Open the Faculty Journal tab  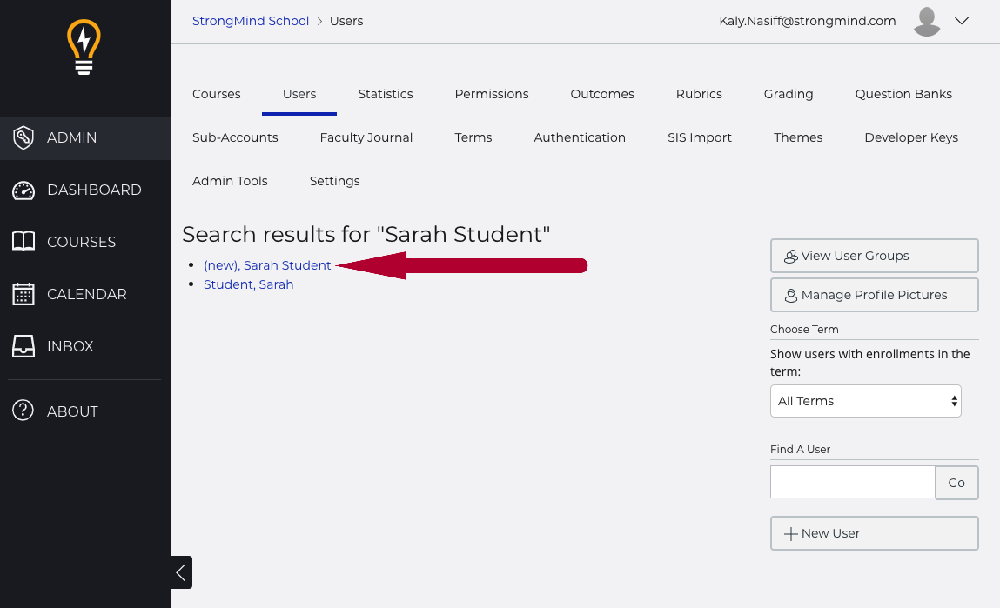pyautogui.click(x=366, y=137)
